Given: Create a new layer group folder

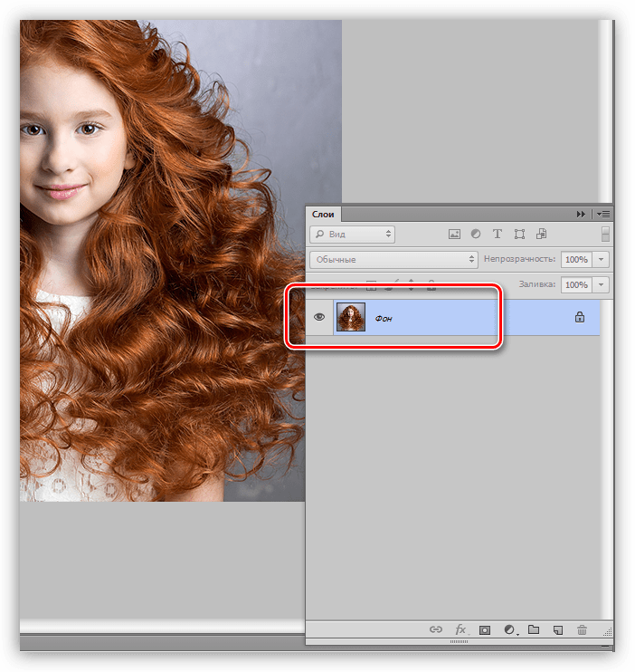Looking at the screenshot, I should pyautogui.click(x=534, y=629).
